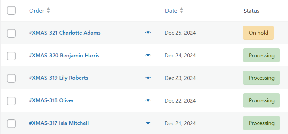Preview Benjamin Harris order via eye icon
The width and height of the screenshot is (288, 134).
148,55
